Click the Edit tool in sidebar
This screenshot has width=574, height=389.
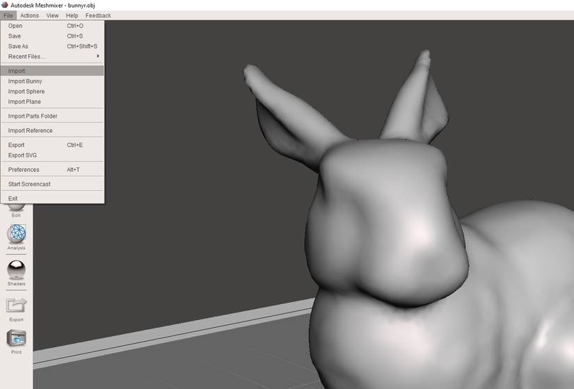click(x=16, y=210)
